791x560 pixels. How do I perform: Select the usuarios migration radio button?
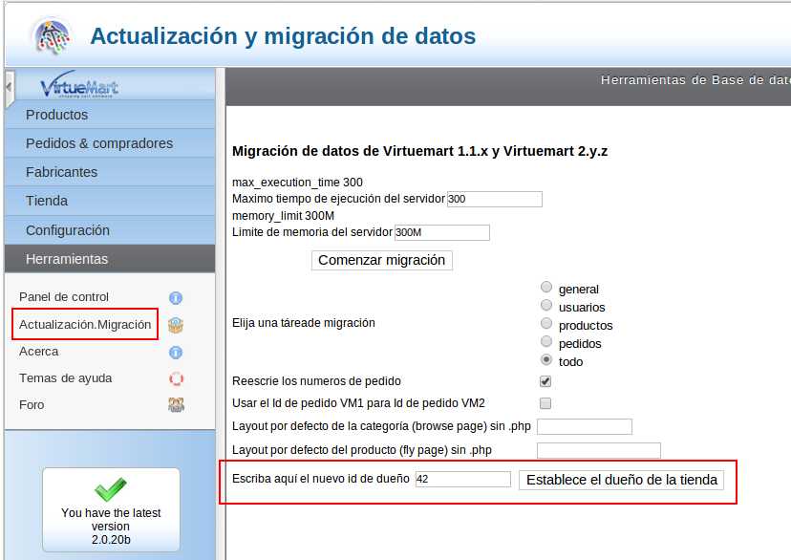coord(546,305)
